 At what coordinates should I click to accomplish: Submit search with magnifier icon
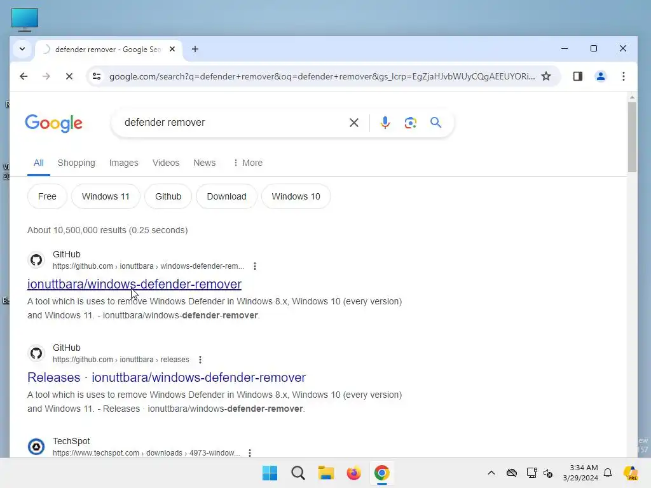pyautogui.click(x=435, y=123)
